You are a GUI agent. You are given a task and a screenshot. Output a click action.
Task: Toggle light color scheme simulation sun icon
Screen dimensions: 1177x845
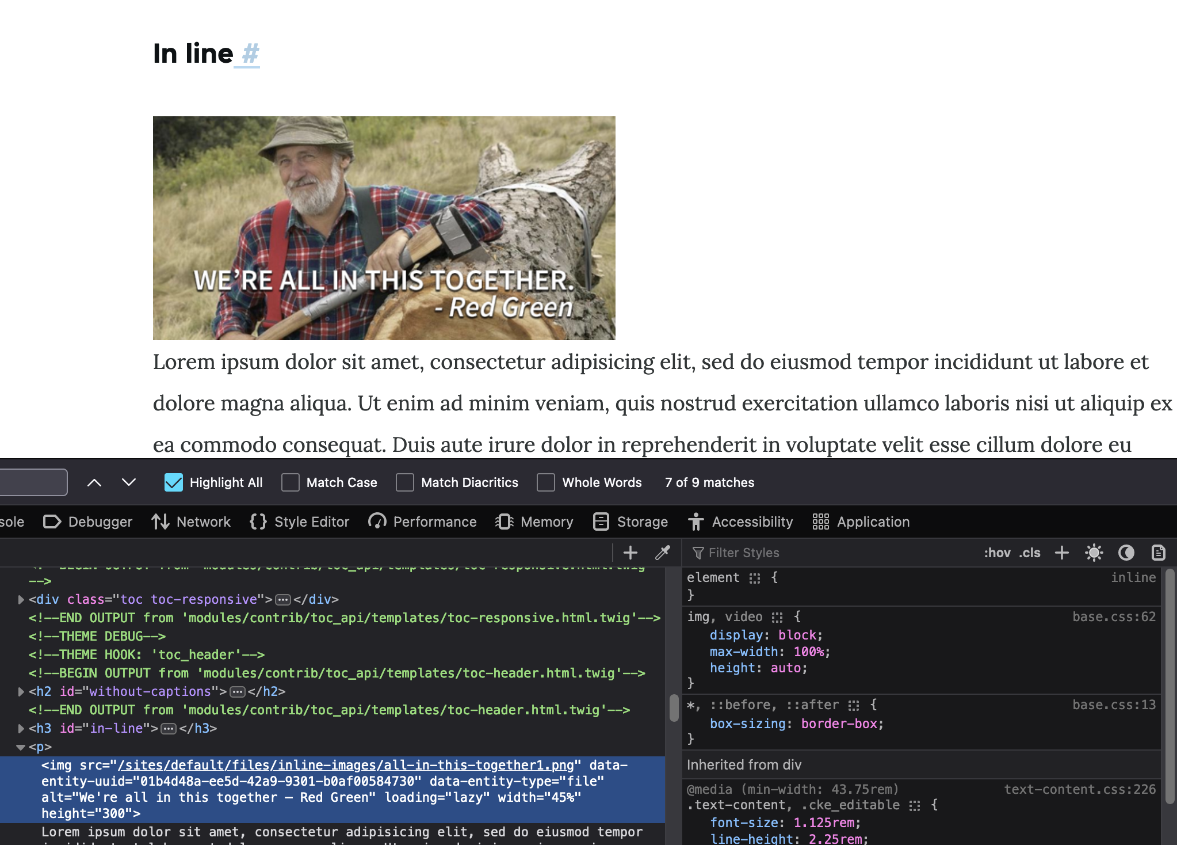click(x=1094, y=553)
